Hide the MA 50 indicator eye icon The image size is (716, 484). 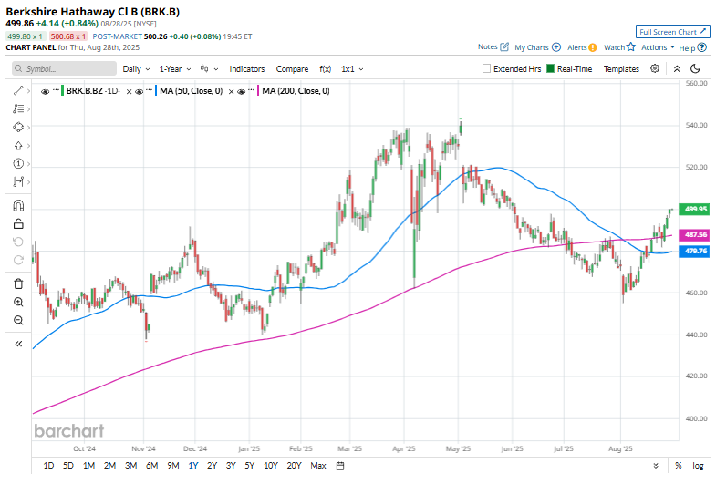(x=140, y=91)
